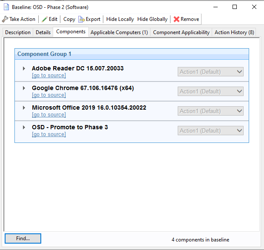The image size is (264, 250).
Task: Expand the Microsoft Office 2019 component
Action: 24,108
